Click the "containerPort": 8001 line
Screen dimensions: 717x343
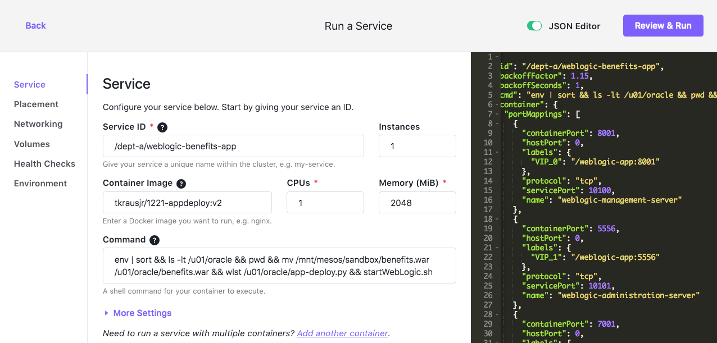point(570,134)
